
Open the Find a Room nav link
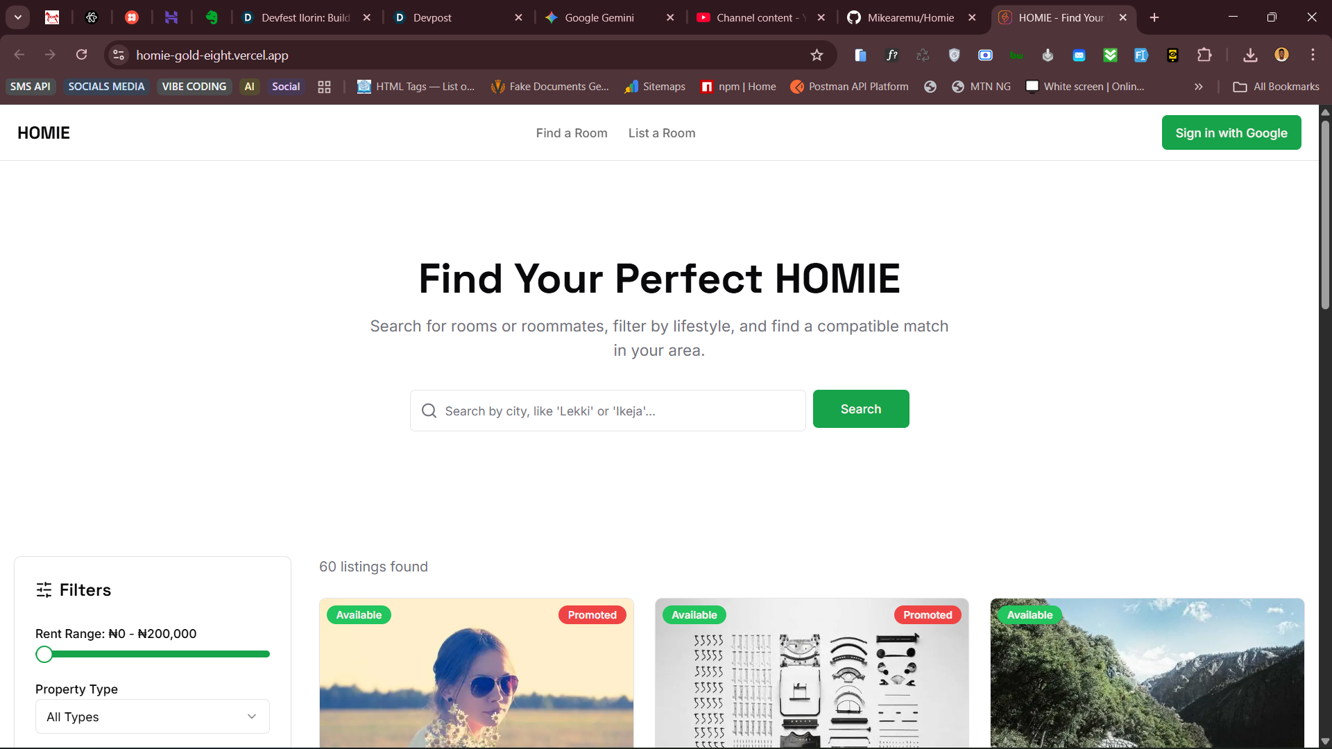tap(572, 133)
